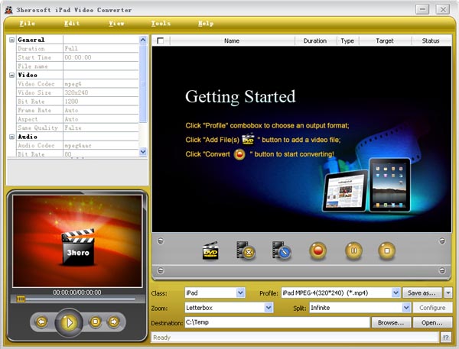The height and width of the screenshot is (349, 459).
Task: Click bottom-right toolbar panel handle
Action: click(442, 270)
